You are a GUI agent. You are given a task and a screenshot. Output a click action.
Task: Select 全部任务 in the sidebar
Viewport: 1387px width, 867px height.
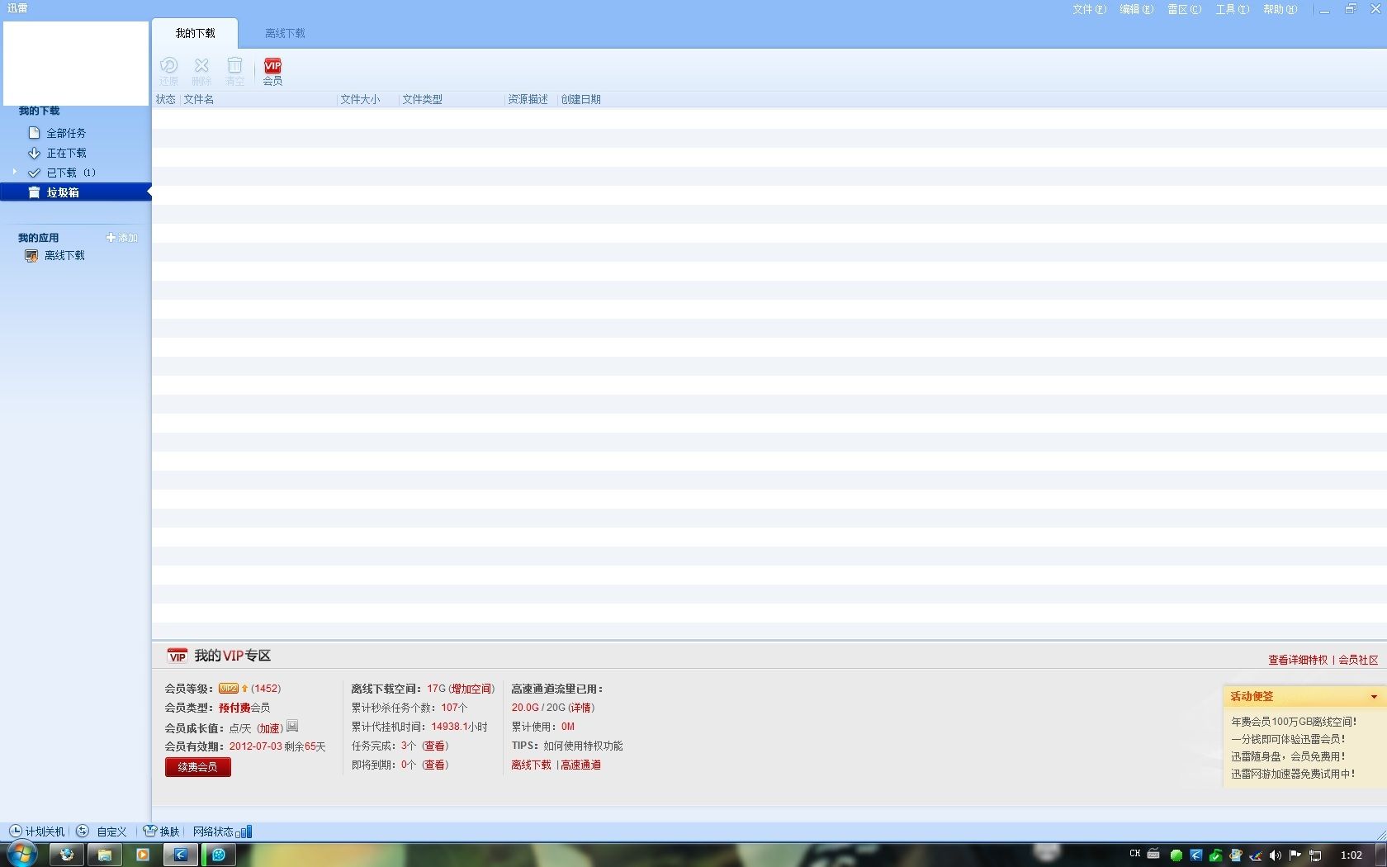[x=66, y=133]
